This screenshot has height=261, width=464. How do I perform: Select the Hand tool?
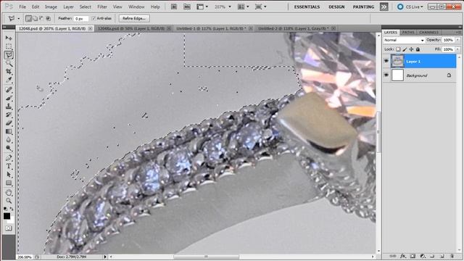coord(9,193)
